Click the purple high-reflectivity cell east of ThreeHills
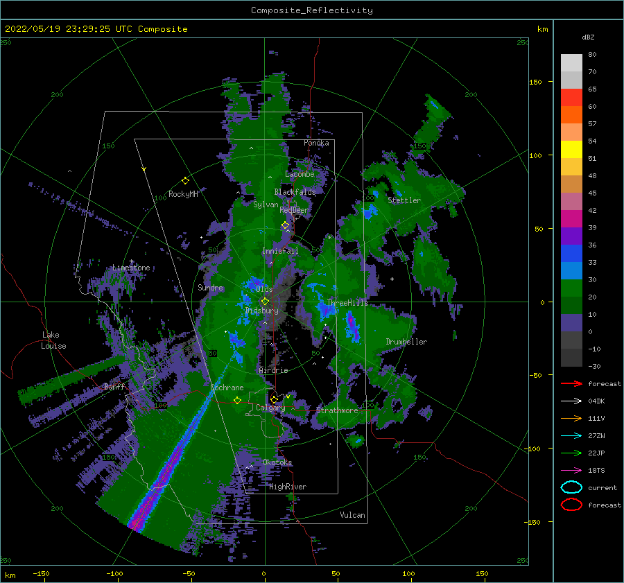This screenshot has height=583, width=624. click(x=352, y=327)
